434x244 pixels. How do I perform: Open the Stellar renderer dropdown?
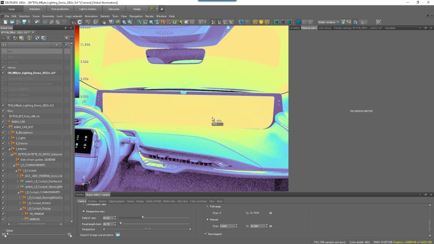click(x=328, y=22)
